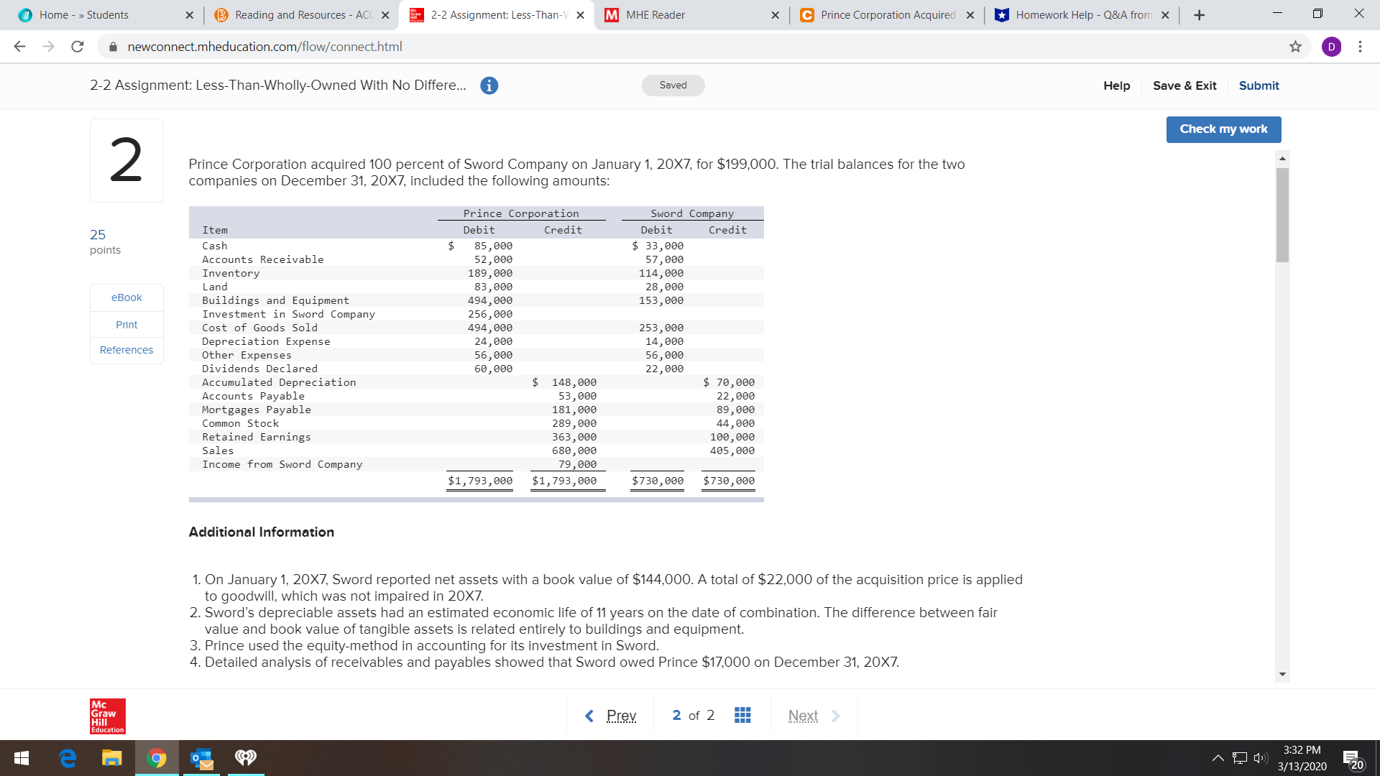Screen dimensions: 1380x776
Task: Open a new browser tab
Action: [1199, 15]
